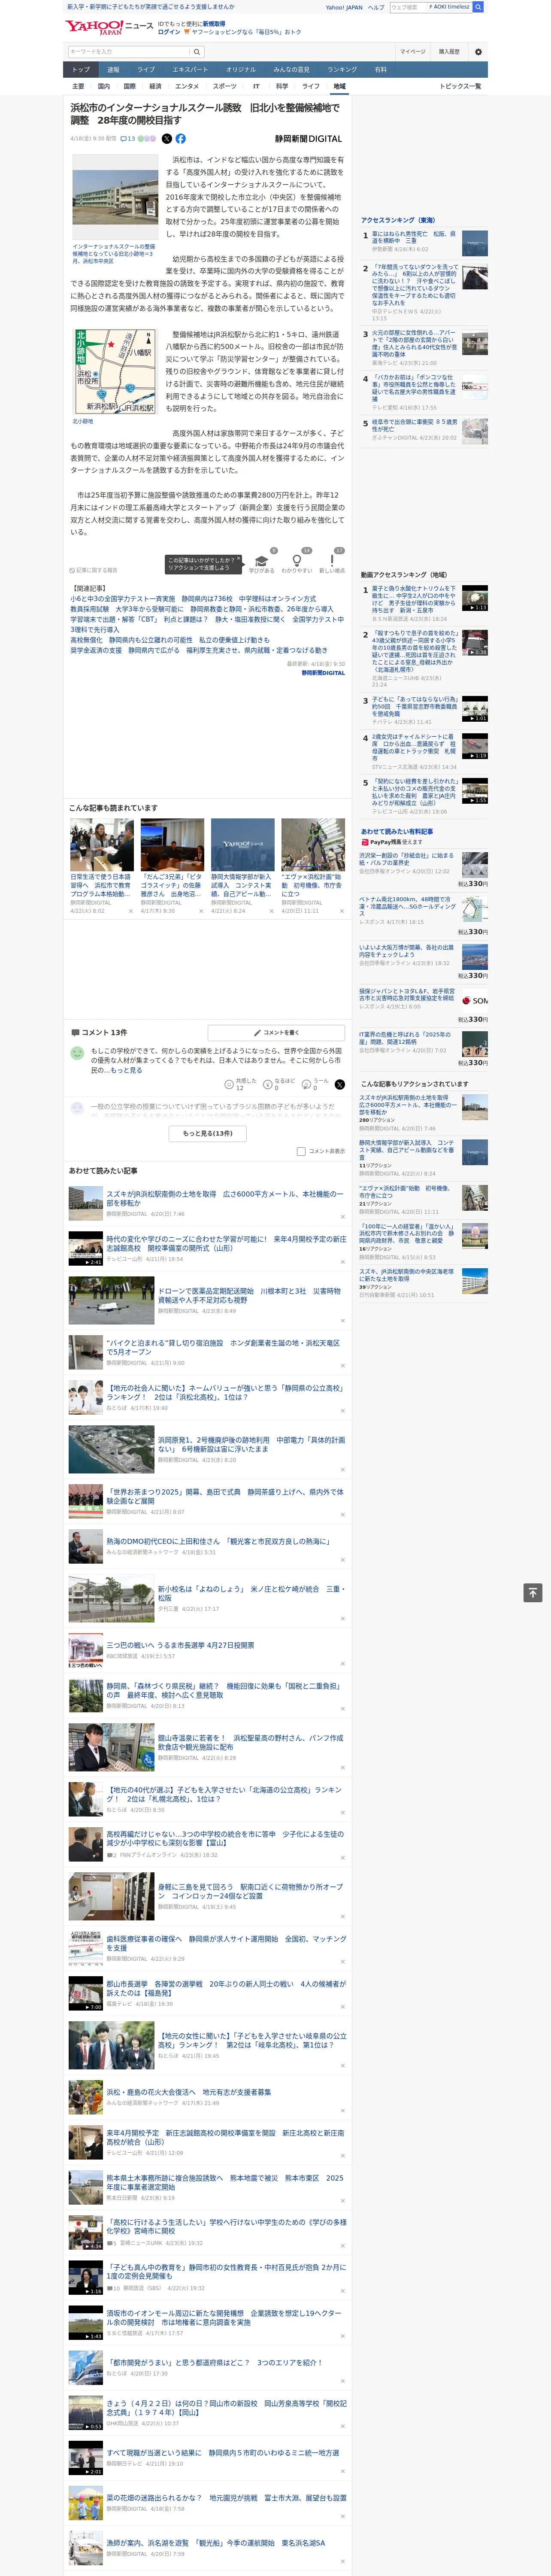This screenshot has width=551, height=2576.
Task: Select 地域 category tab
Action: coord(339,86)
